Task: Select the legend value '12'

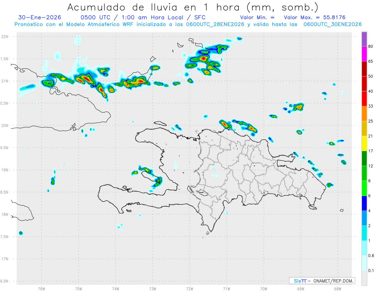Action: (x=371, y=166)
